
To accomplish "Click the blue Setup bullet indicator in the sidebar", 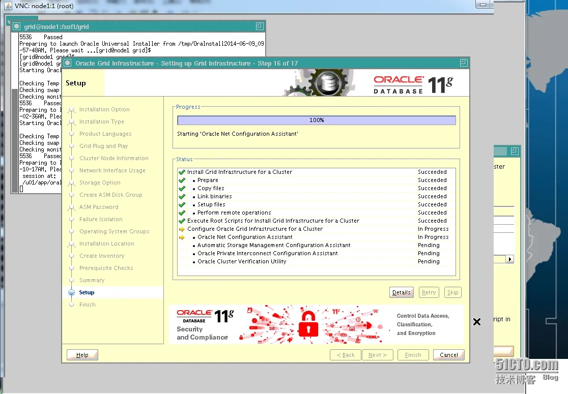I will [72, 292].
